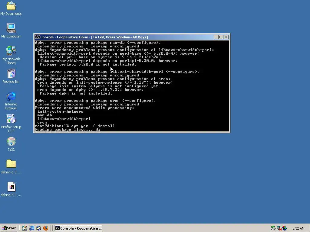Click 'Package perlapi-5.20.0 is not installed.' line
This screenshot has width=310, height=232.
tap(88, 64)
